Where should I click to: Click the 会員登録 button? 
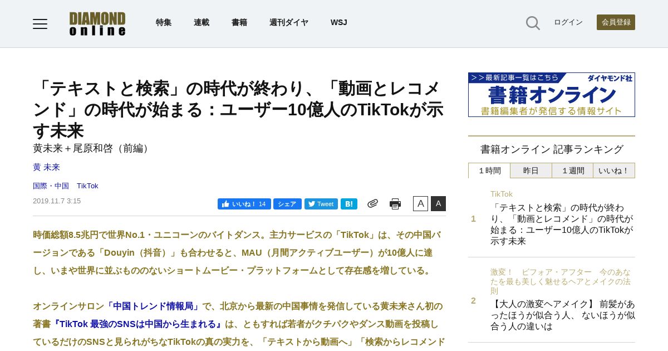click(x=616, y=22)
